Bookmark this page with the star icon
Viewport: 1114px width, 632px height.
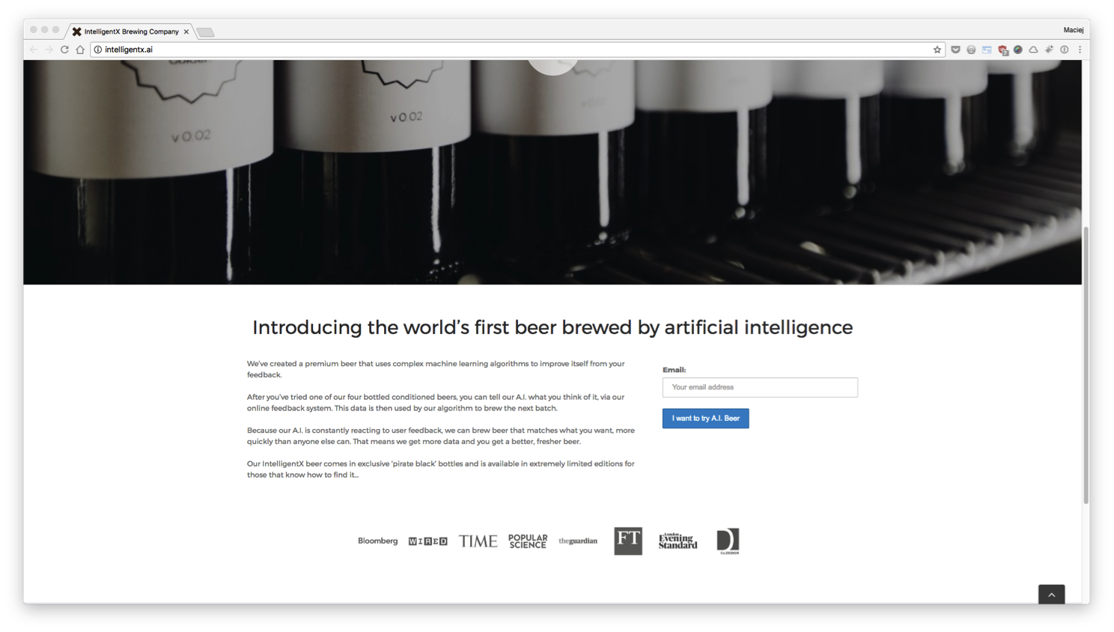937,49
